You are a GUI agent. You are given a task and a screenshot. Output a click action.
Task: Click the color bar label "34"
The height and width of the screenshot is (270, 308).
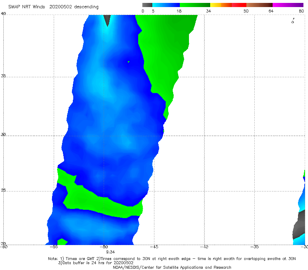209,11
